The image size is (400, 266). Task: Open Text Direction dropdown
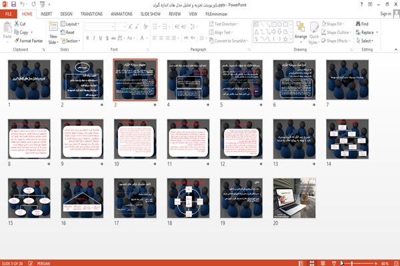click(x=224, y=24)
